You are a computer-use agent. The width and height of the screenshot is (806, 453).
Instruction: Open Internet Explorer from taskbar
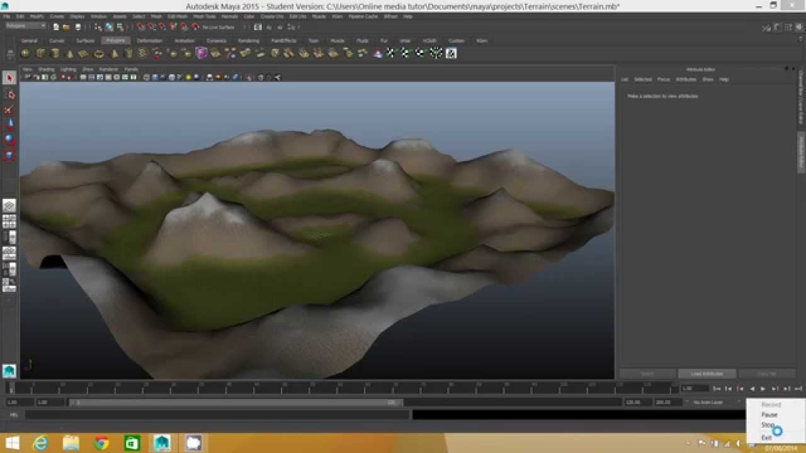tap(40, 444)
